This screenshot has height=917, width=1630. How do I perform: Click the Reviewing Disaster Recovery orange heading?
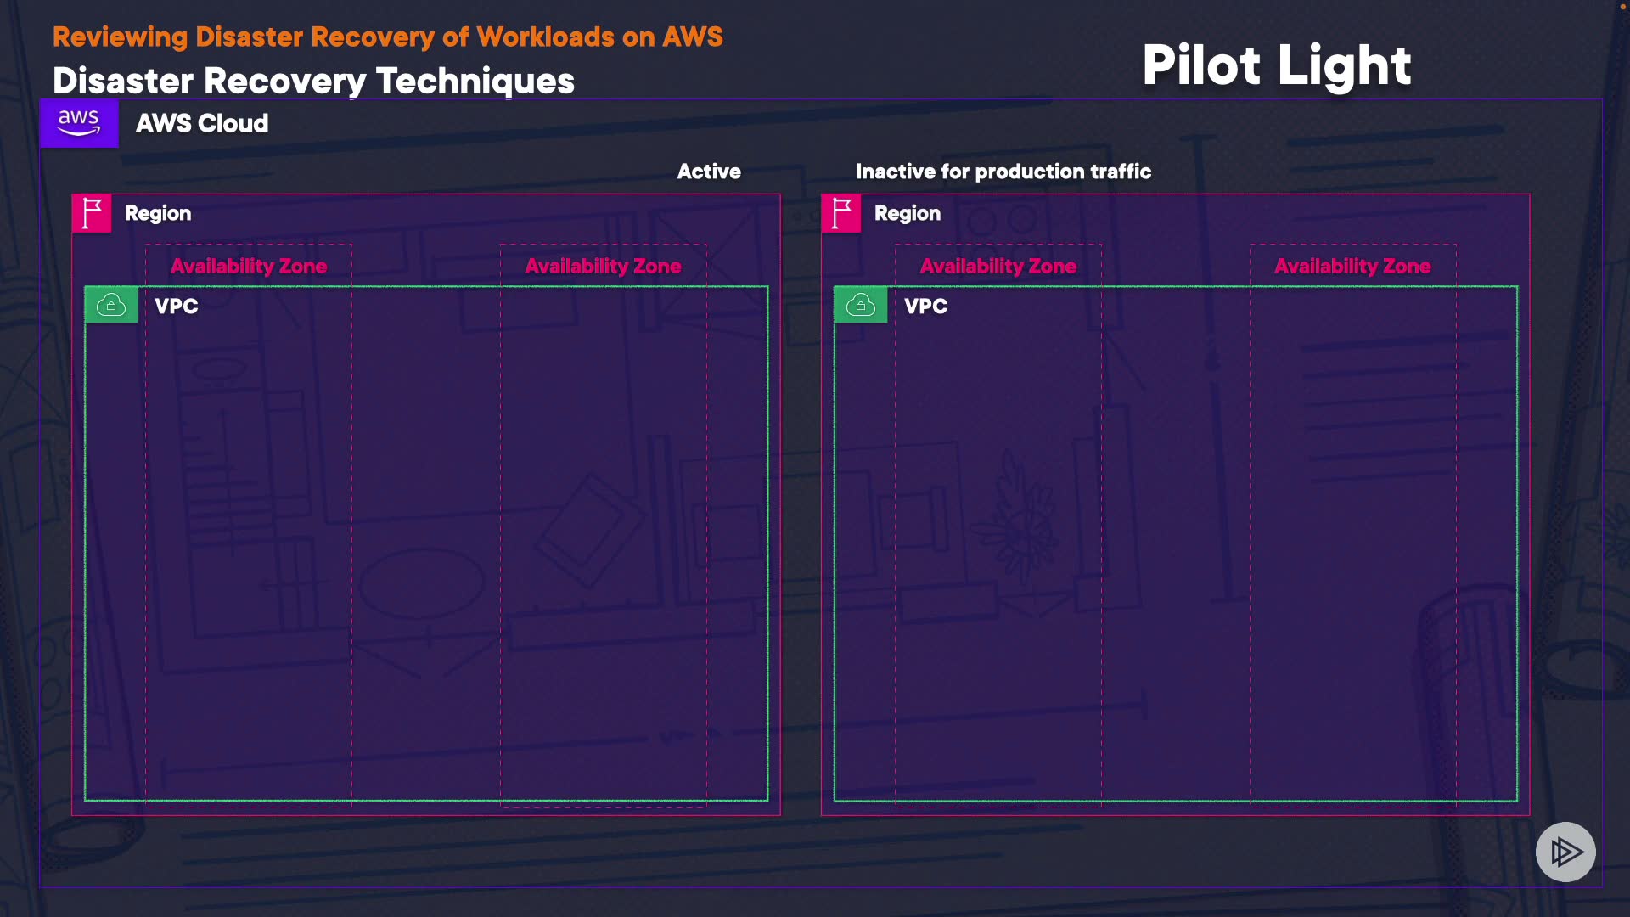(388, 37)
